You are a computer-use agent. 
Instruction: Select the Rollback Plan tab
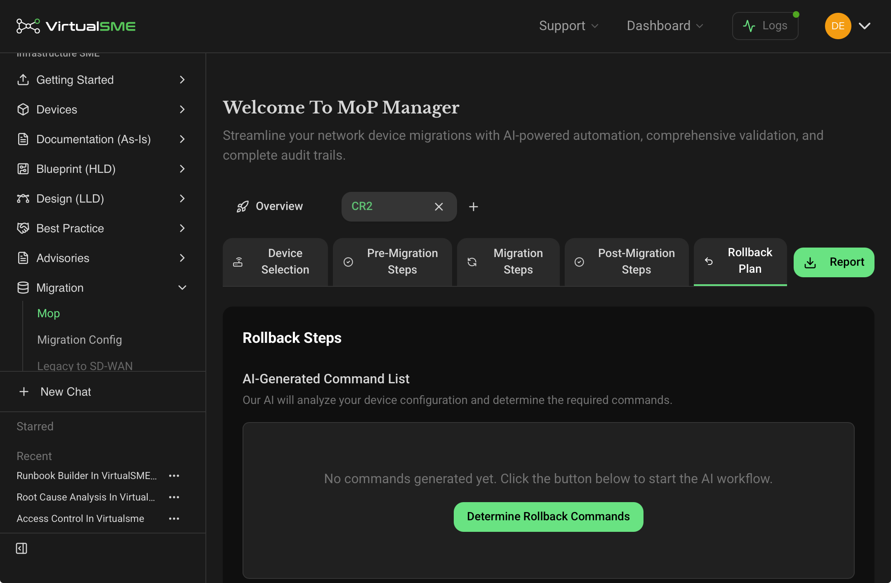[x=740, y=261]
